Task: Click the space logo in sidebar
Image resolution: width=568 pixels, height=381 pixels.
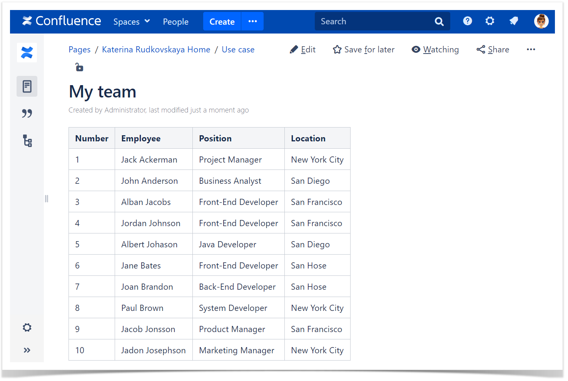Action: click(x=27, y=53)
